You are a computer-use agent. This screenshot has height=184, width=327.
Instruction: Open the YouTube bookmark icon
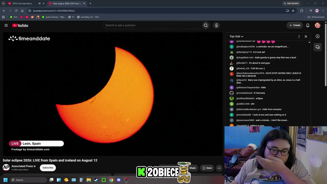pyautogui.click(x=21, y=17)
